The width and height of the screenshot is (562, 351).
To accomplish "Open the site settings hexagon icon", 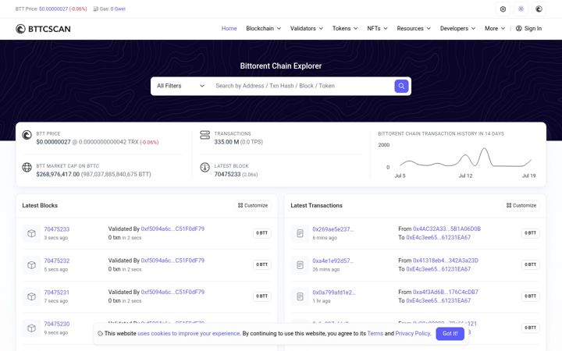I will (x=503, y=9).
